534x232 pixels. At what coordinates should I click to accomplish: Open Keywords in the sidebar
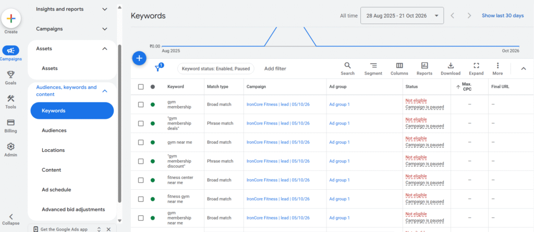click(72, 111)
